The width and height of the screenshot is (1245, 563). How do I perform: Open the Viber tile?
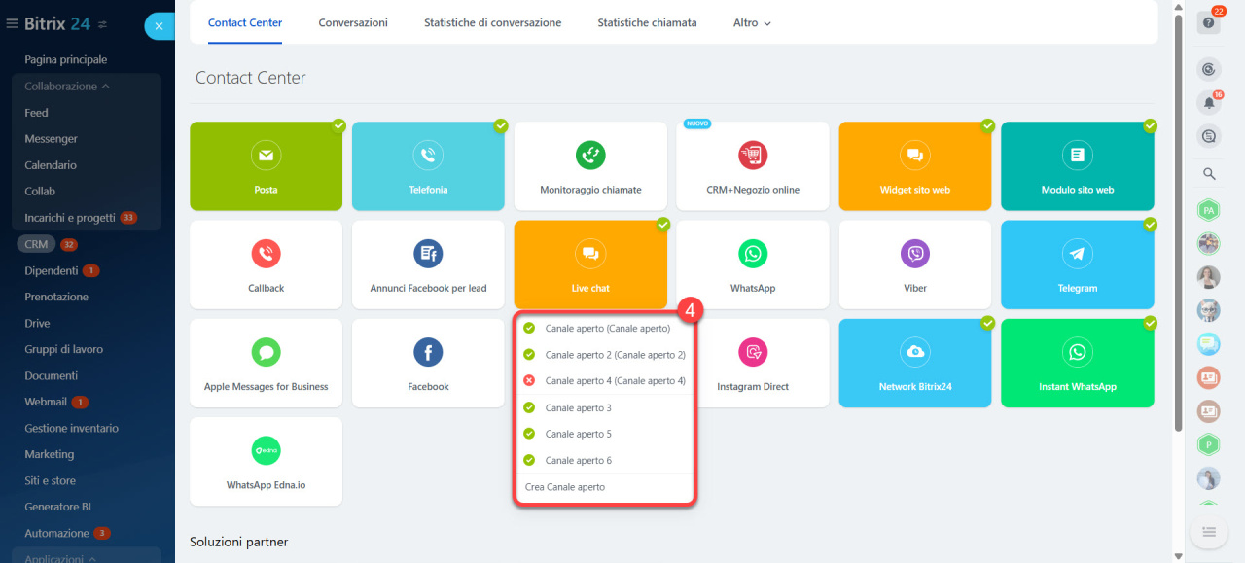coord(915,264)
